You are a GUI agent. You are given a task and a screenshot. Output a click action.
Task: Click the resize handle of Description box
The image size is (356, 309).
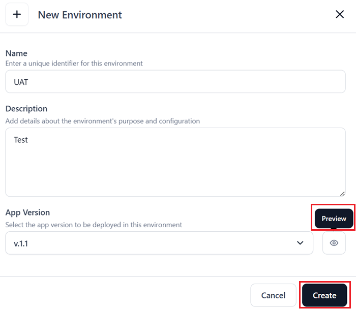coord(342,194)
